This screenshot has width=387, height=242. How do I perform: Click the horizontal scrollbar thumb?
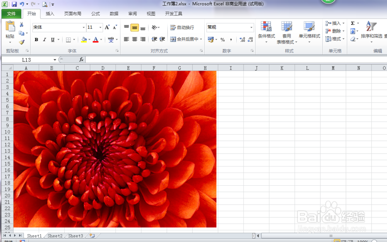(331, 236)
